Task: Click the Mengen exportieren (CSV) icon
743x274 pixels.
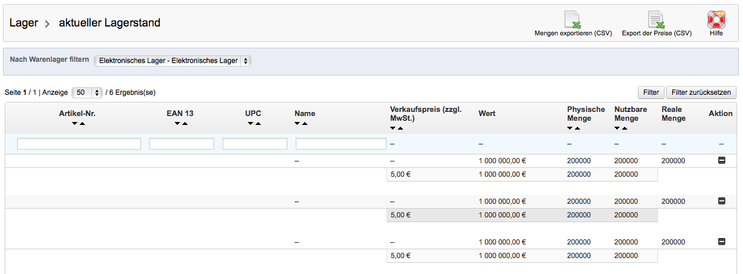Action: coord(572,20)
